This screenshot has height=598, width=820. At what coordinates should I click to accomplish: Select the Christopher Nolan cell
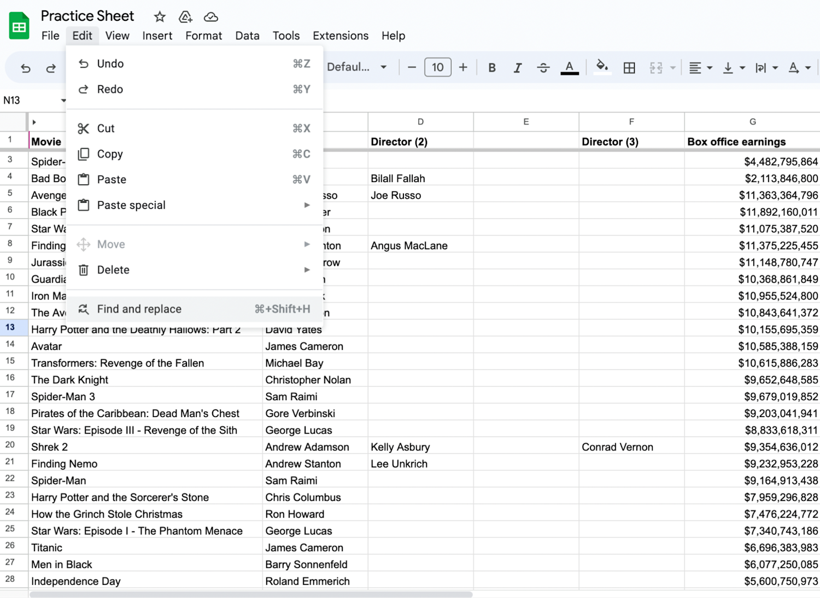315,379
